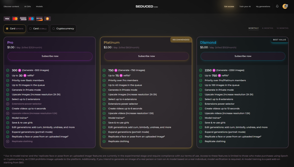The image size is (294, 167).
Task: Click "Up to 45 images in the queue"
Action: point(125,85)
